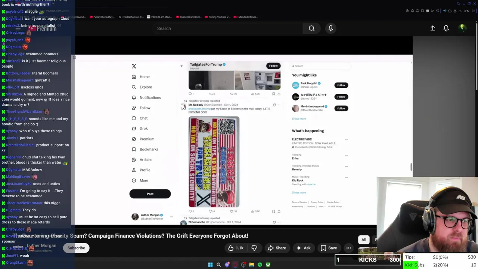Click the Ask button under the video
Viewport: 478px width, 269px height.
pos(303,248)
